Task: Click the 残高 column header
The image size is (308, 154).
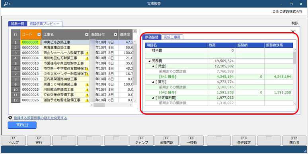Action: pos(221,45)
